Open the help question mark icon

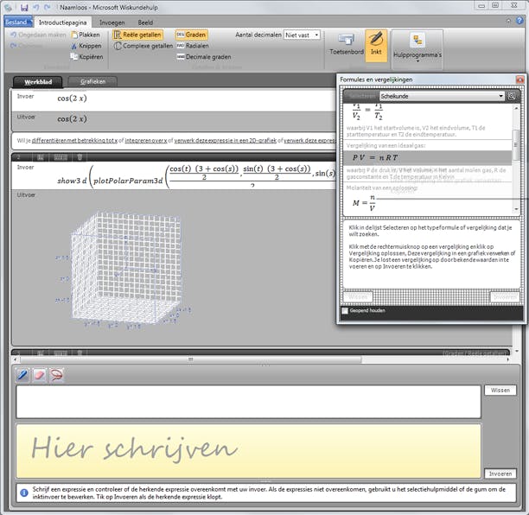[x=519, y=21]
